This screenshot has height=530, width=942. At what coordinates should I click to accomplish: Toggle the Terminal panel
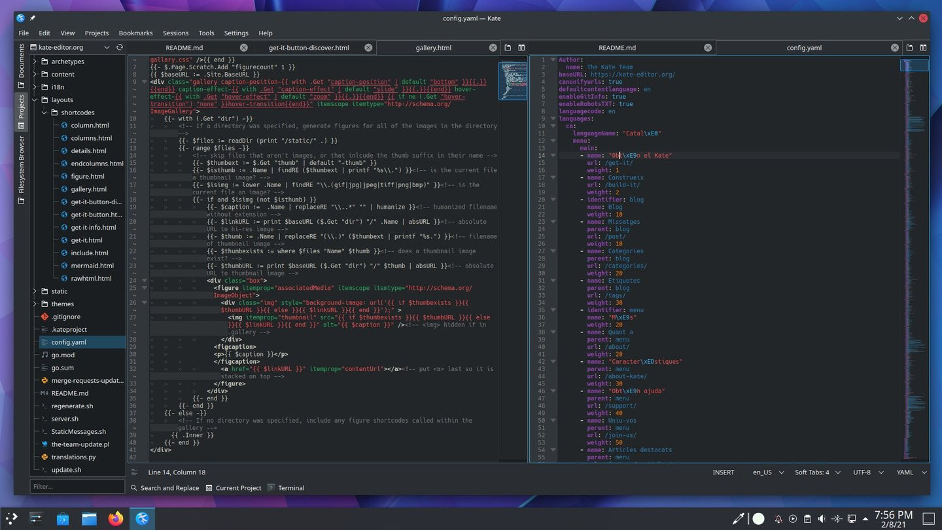(286, 488)
